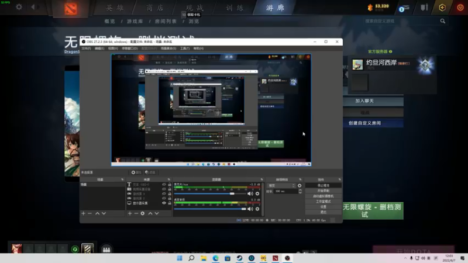Image resolution: width=468 pixels, height=263 pixels.
Task: Open the 游戏库 sub-tab
Action: [135, 21]
